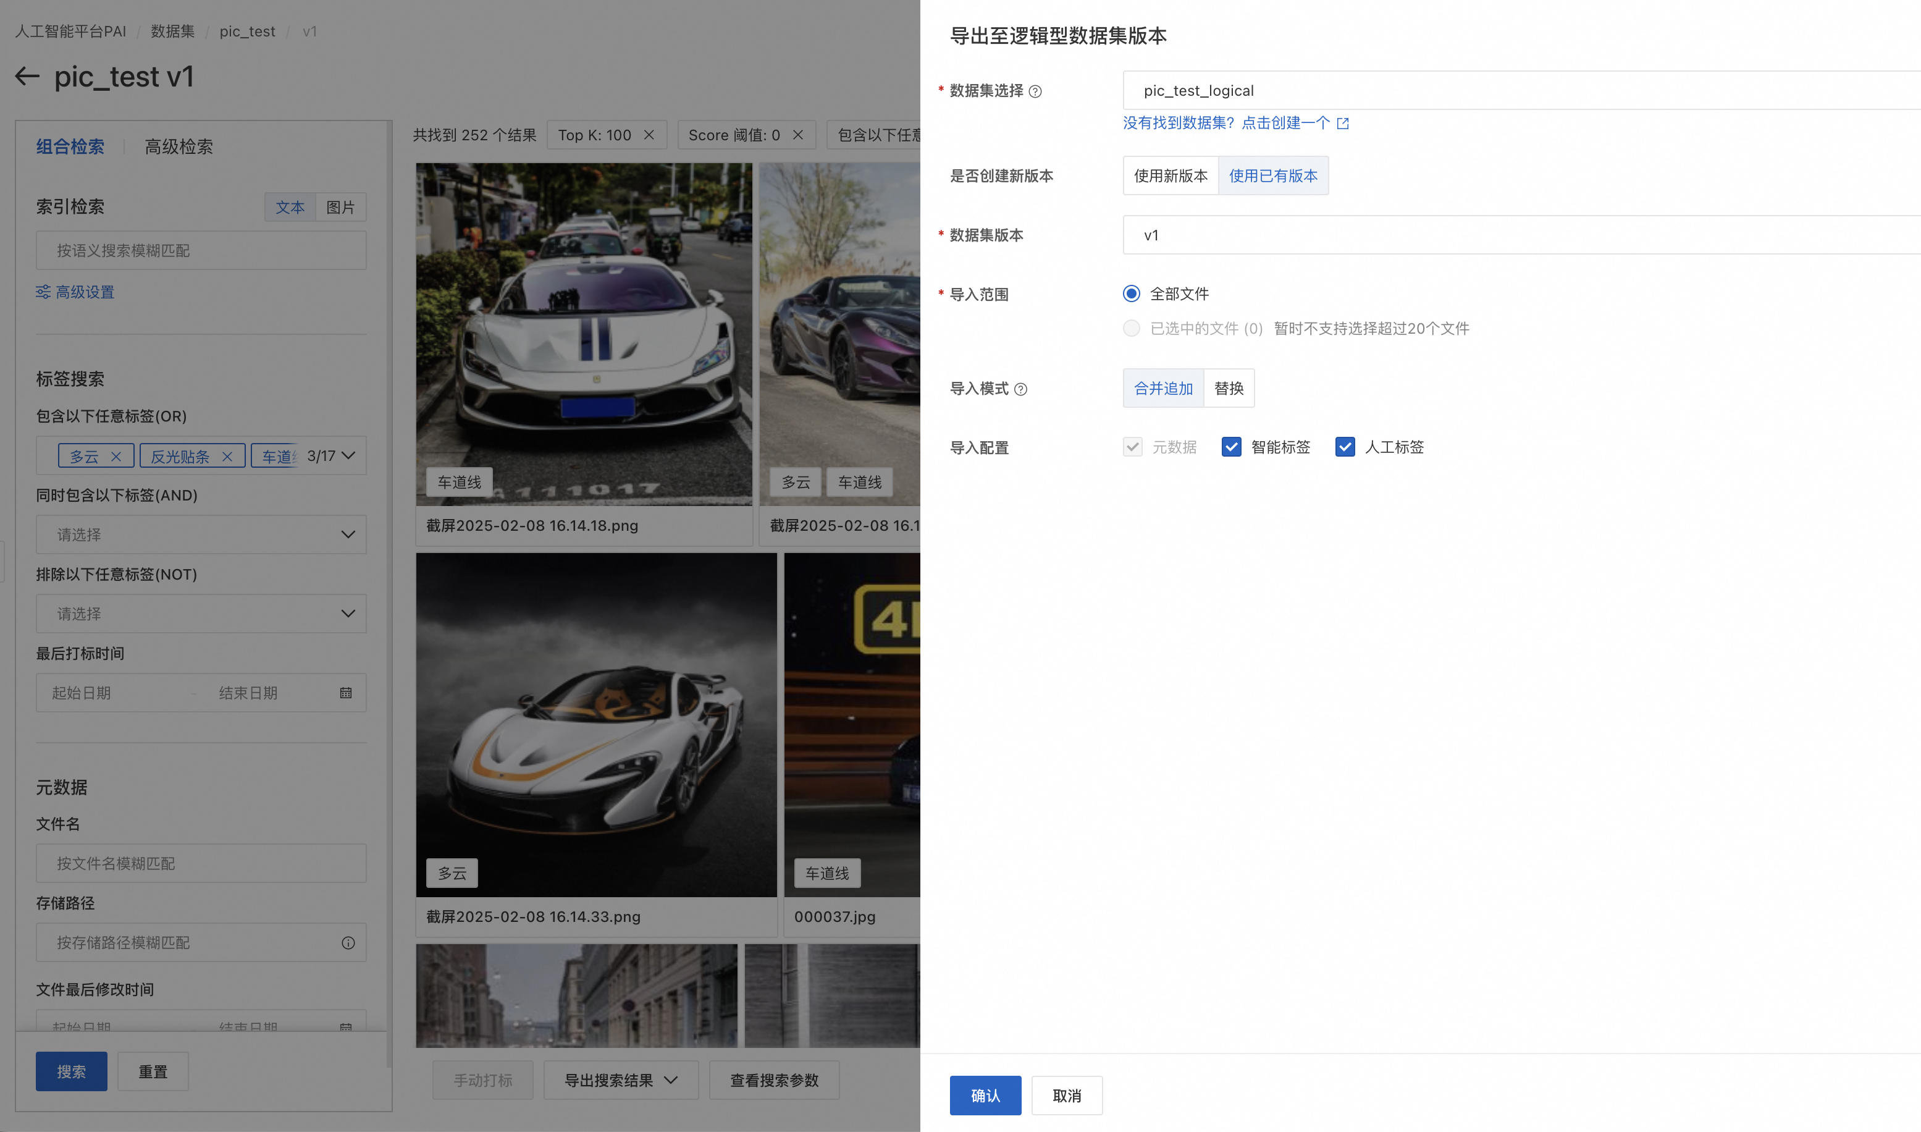Viewport: 1921px width, 1132px height.
Task: Click the 确认 button
Action: pyautogui.click(x=985, y=1096)
